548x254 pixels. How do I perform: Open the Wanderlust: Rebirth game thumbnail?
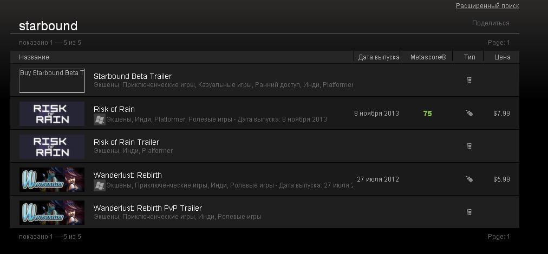52,179
